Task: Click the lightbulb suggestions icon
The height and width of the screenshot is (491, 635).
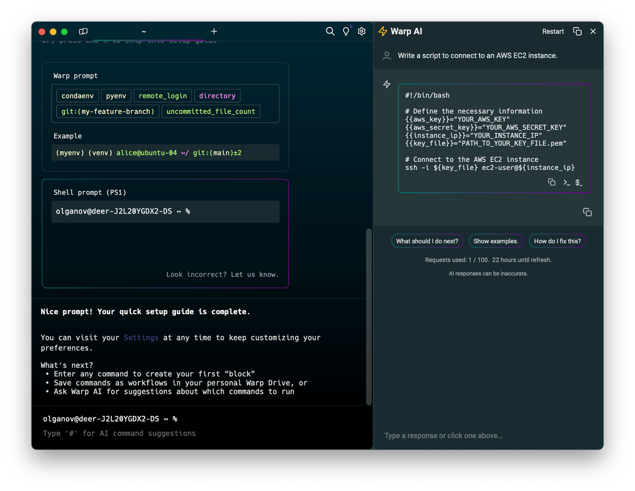Action: (x=346, y=31)
